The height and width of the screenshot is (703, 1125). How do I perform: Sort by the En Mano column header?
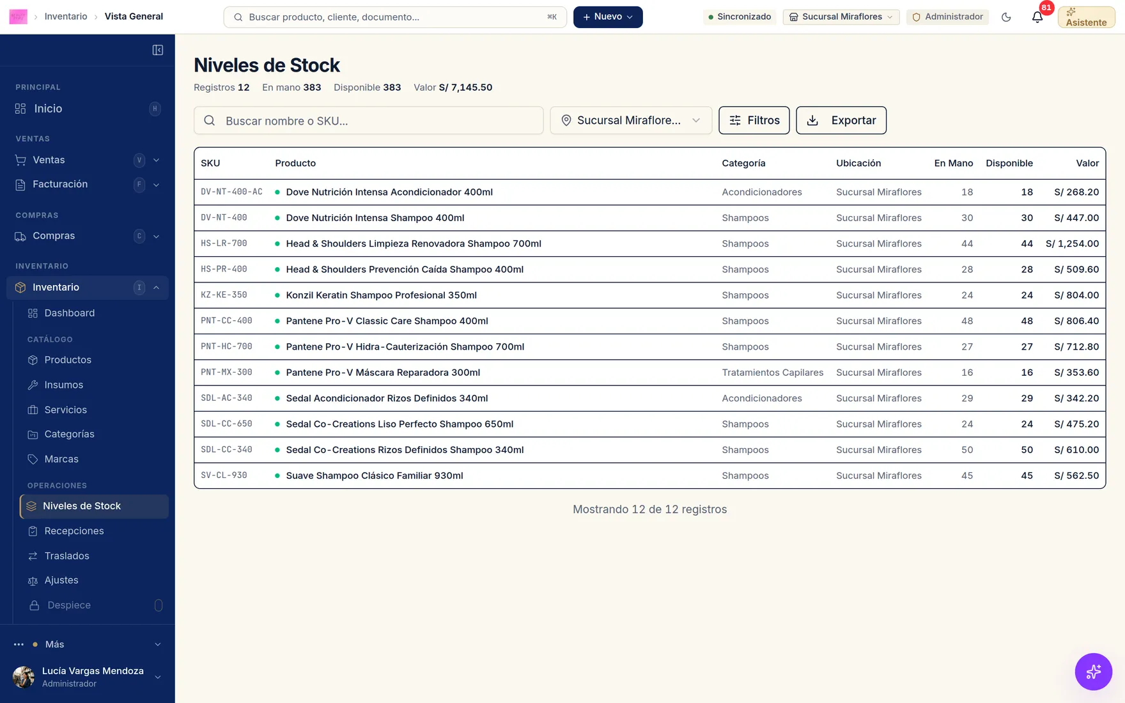point(953,163)
